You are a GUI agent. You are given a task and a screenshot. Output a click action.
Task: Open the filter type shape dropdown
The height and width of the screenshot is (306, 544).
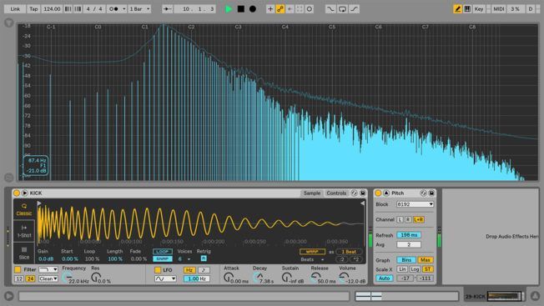pyautogui.click(x=48, y=269)
